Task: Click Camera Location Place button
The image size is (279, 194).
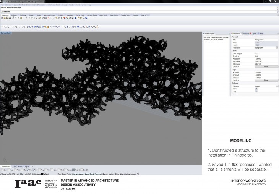Action: [266, 66]
